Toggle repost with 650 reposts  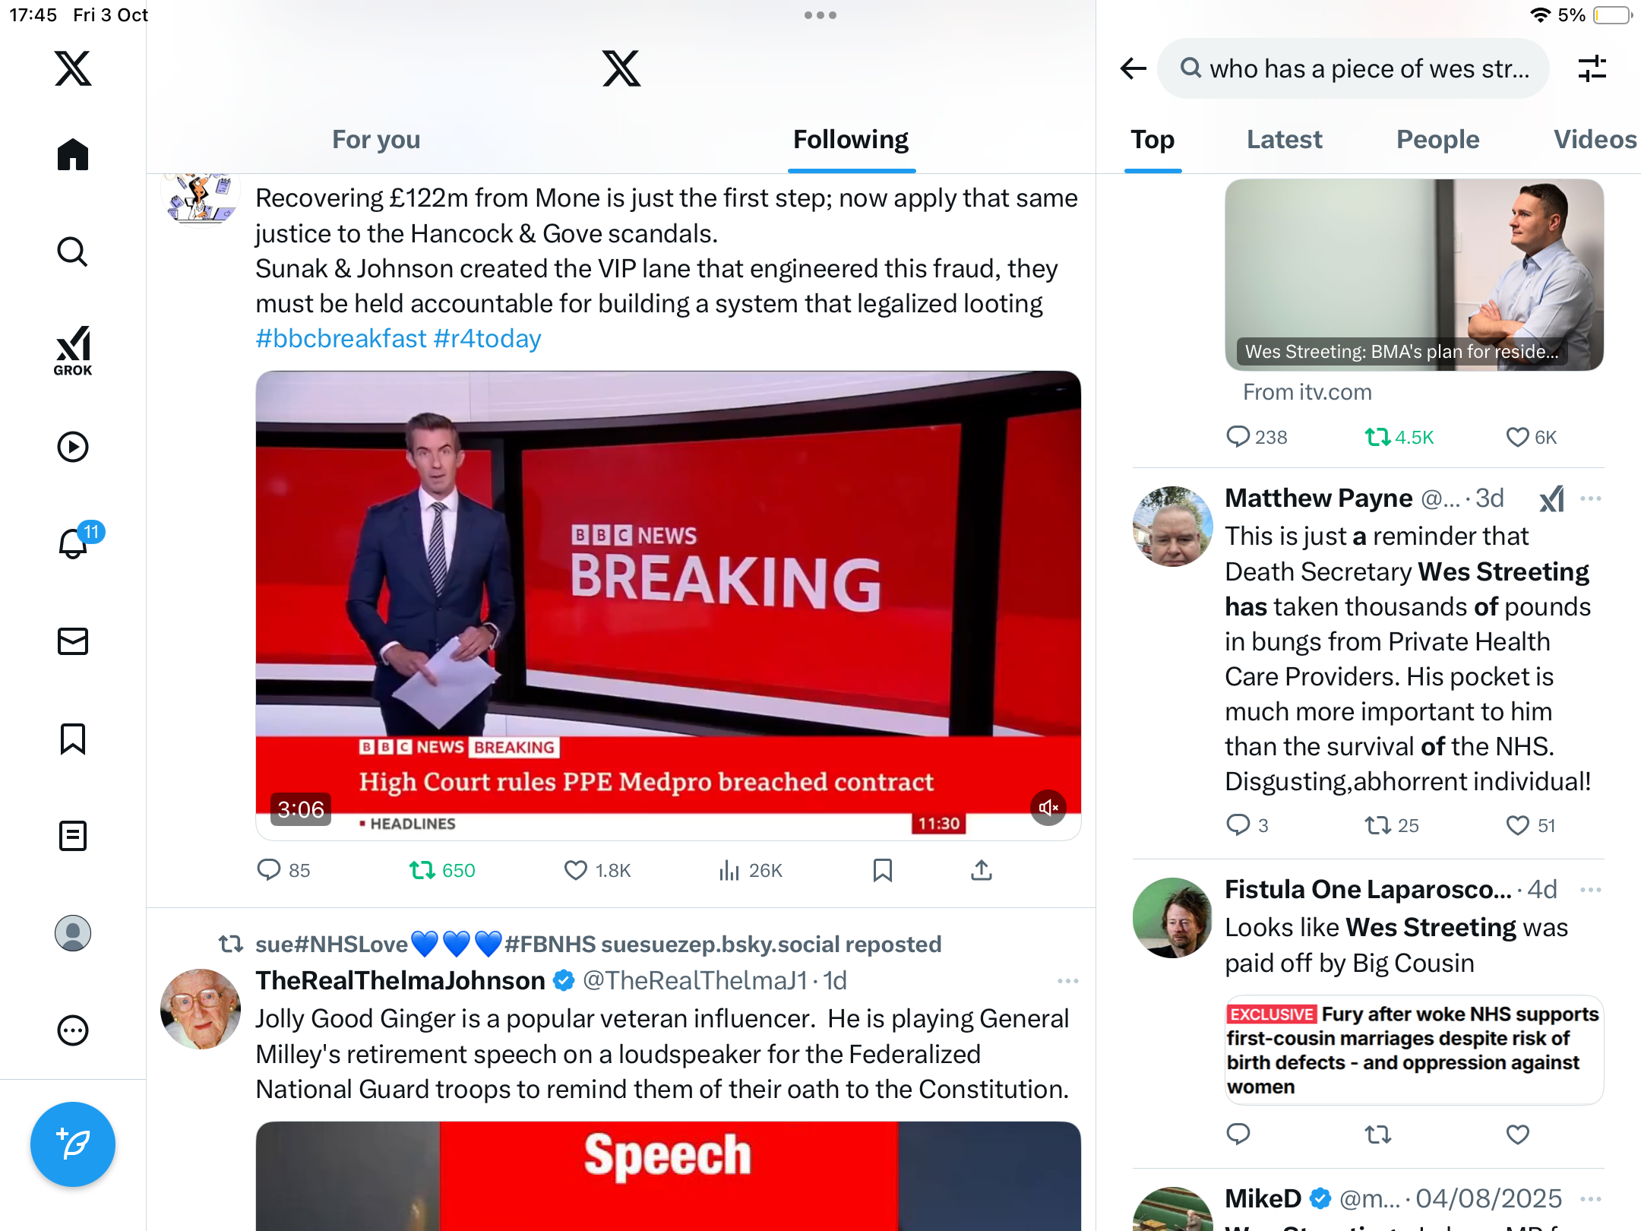tap(442, 870)
